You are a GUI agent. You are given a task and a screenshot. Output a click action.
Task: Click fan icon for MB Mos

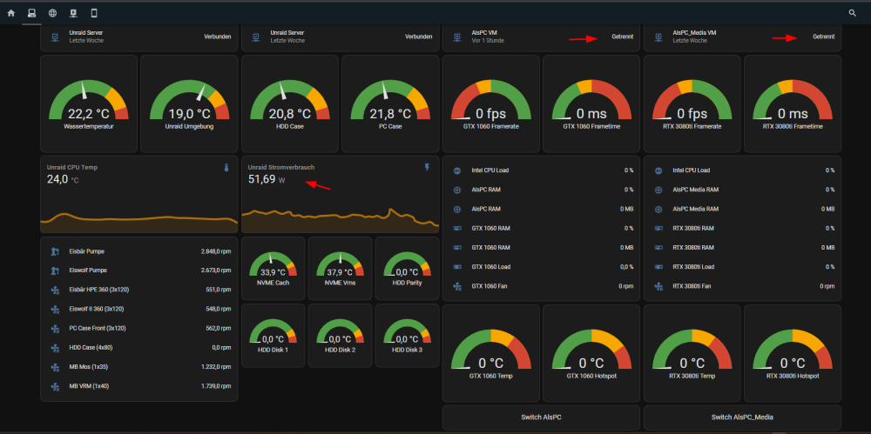pyautogui.click(x=54, y=367)
